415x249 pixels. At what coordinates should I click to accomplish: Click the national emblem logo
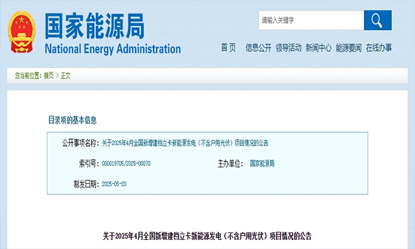point(21,32)
